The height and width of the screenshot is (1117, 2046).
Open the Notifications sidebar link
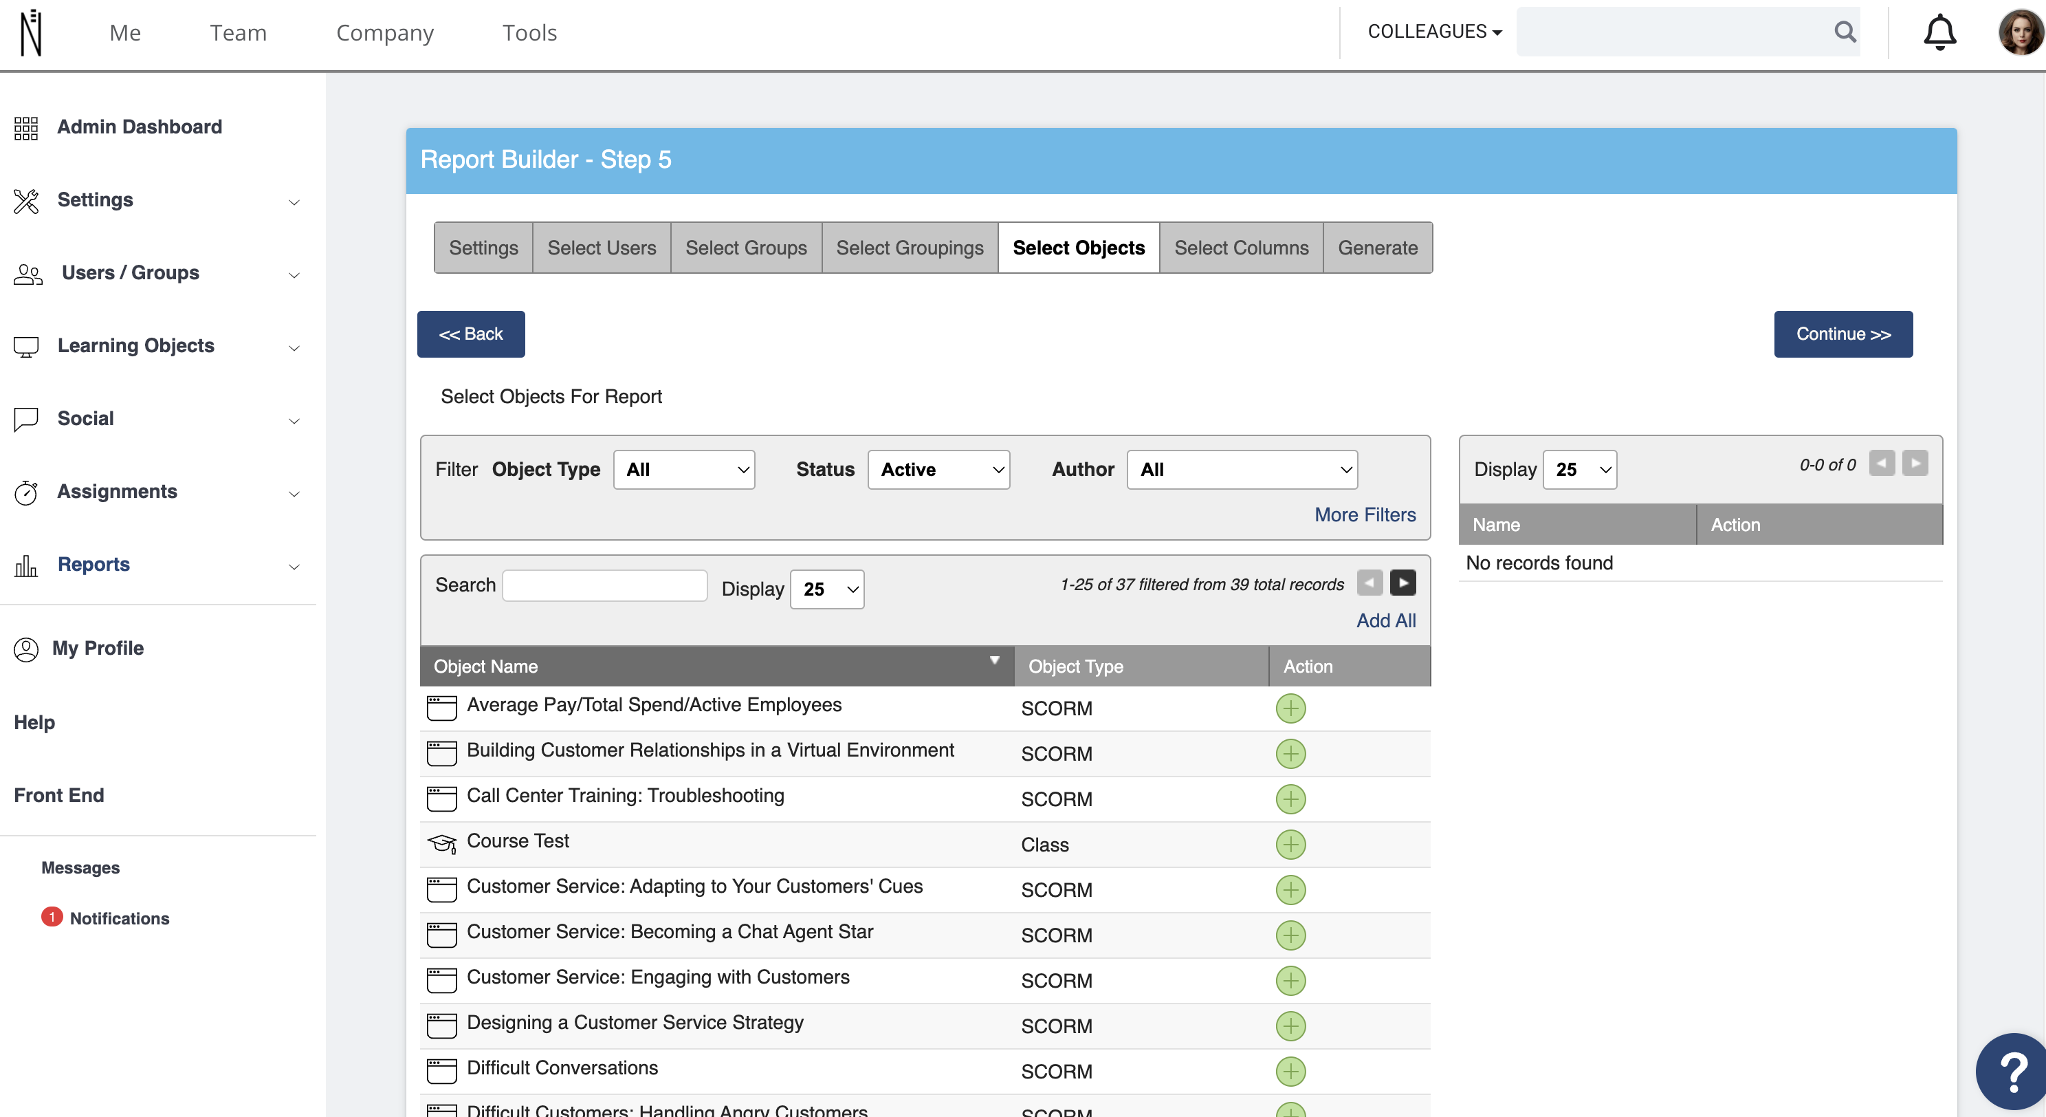(x=119, y=918)
